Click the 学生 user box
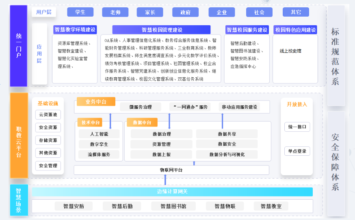The height and width of the screenshot is (220, 355). point(80,12)
